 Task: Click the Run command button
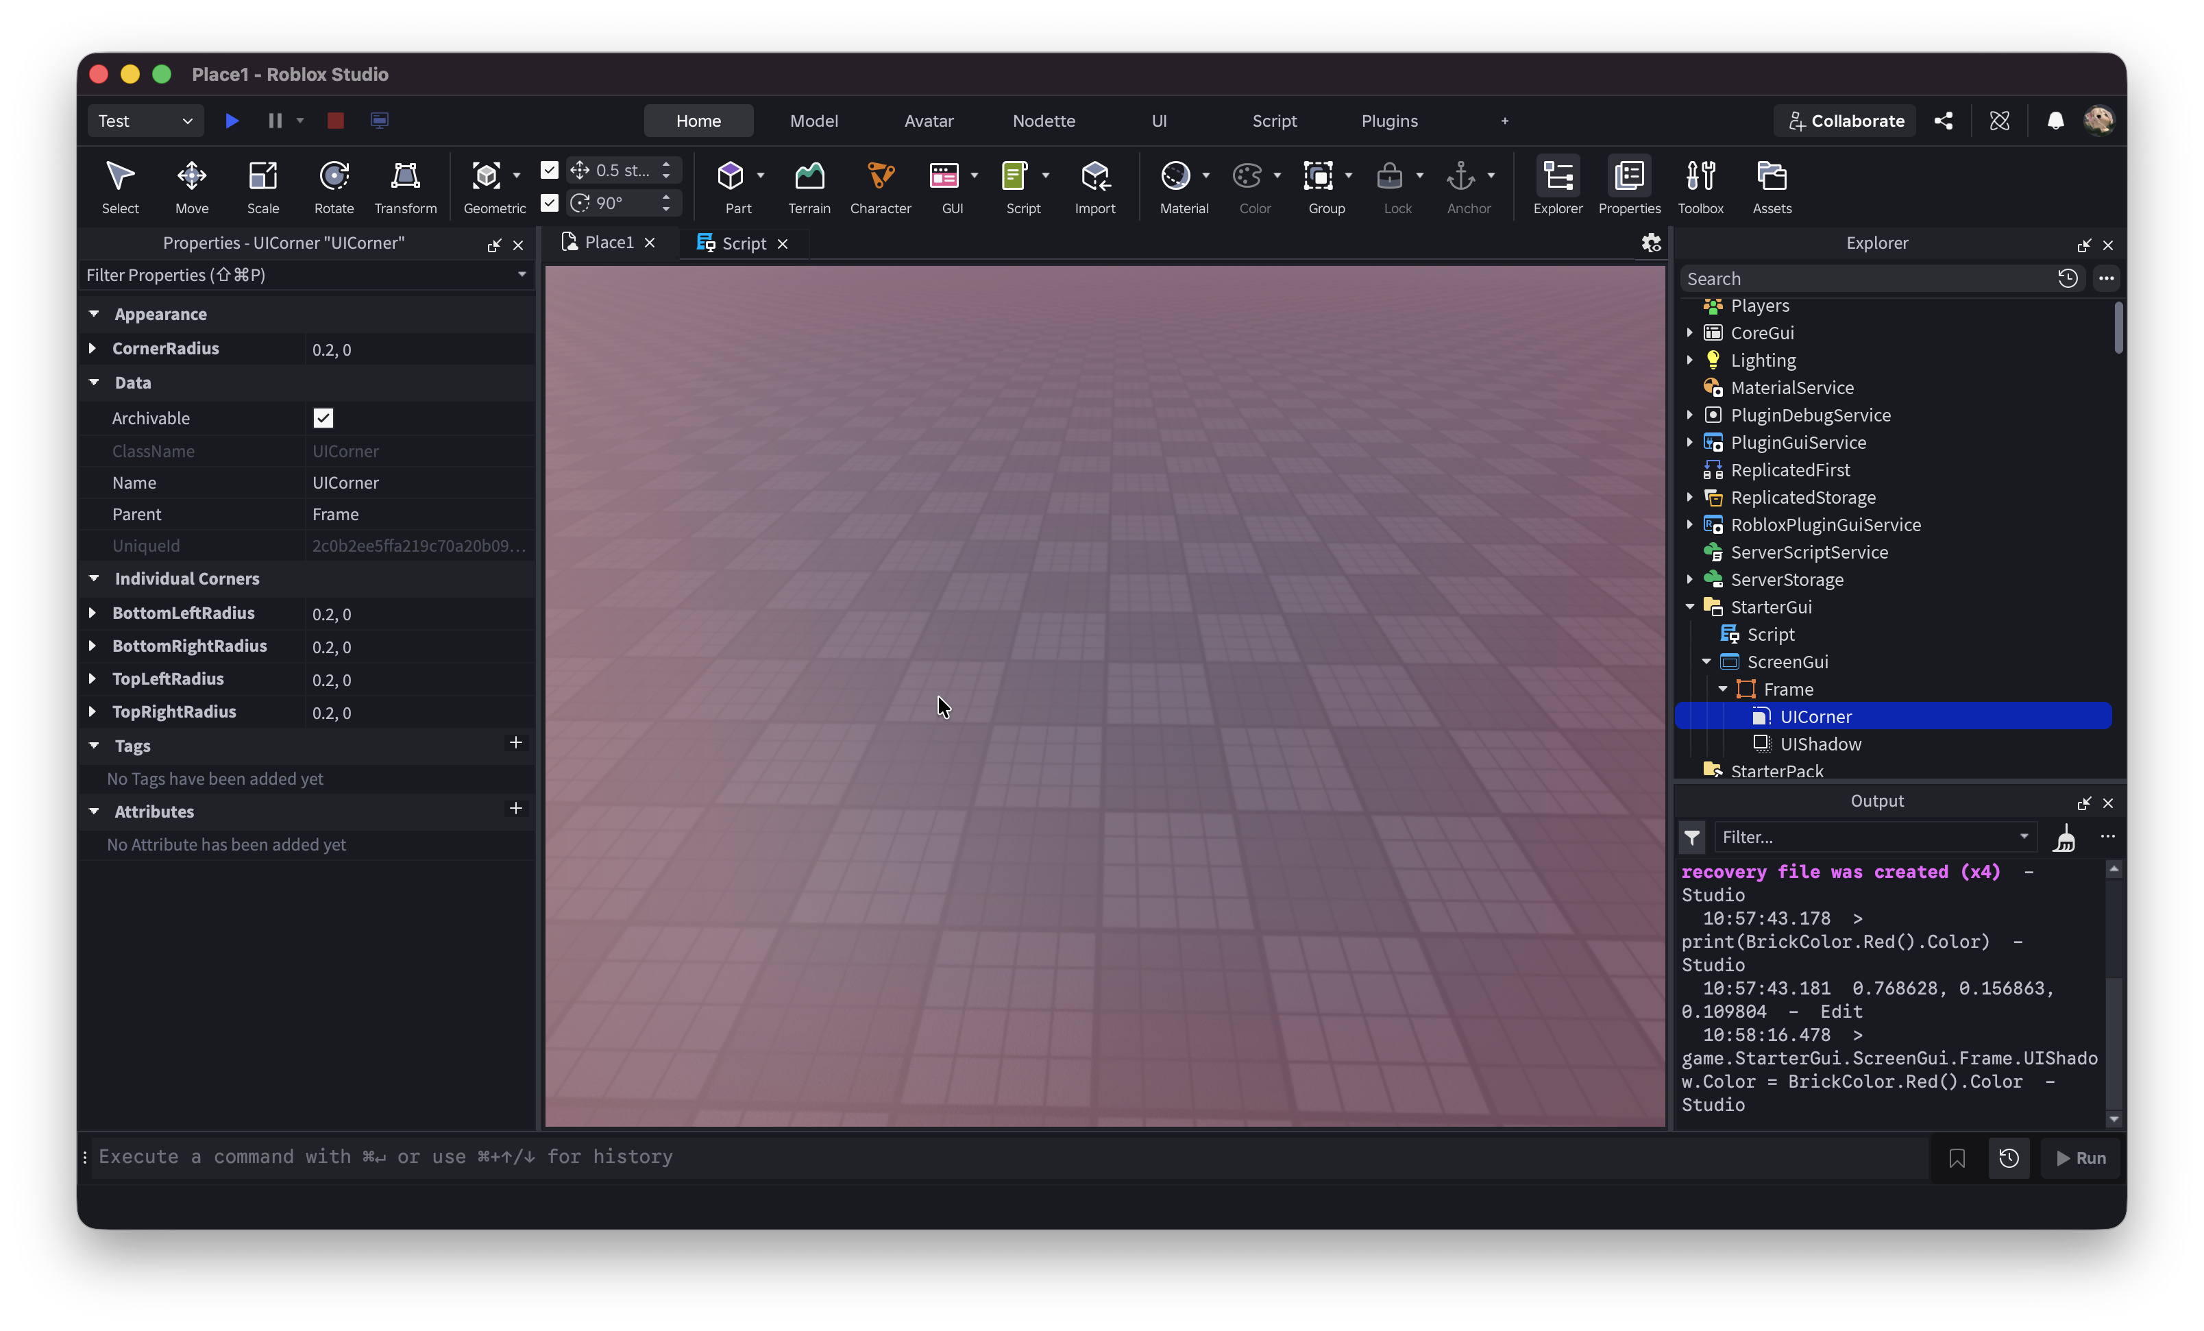point(2080,1158)
